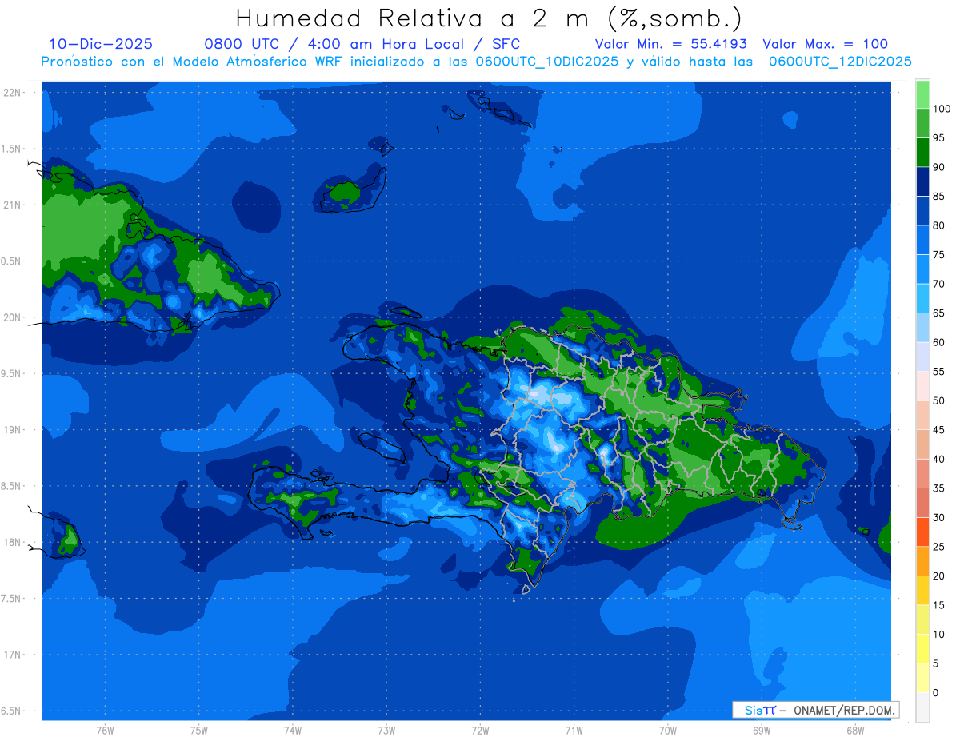This screenshot has height=741, width=960.
Task: Select the 'Valor Min. = 55.4193' label
Action: tap(671, 44)
